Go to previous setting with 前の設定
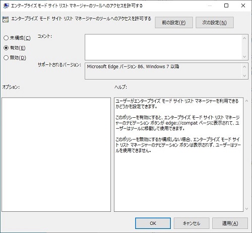 coord(174,22)
